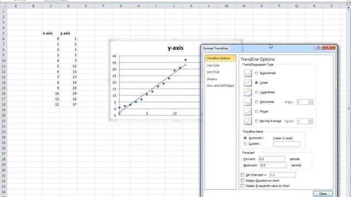
Task: Open the Glow and Soft Edges tab
Action: point(220,86)
